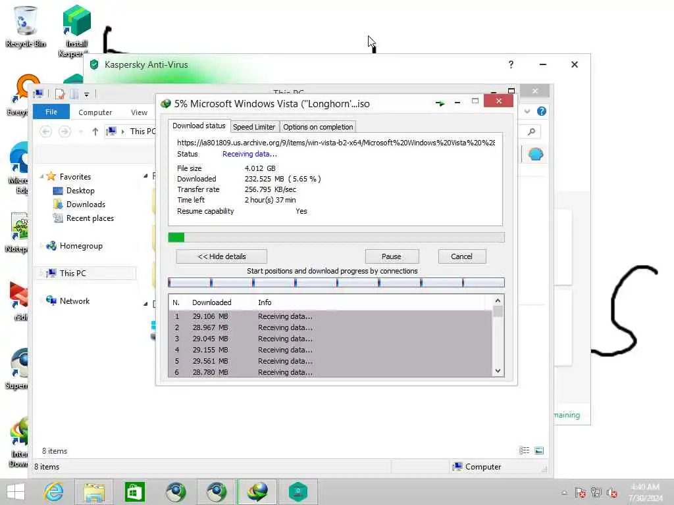Click the green arrow icon in IDM title bar
The width and height of the screenshot is (674, 505).
click(x=440, y=103)
